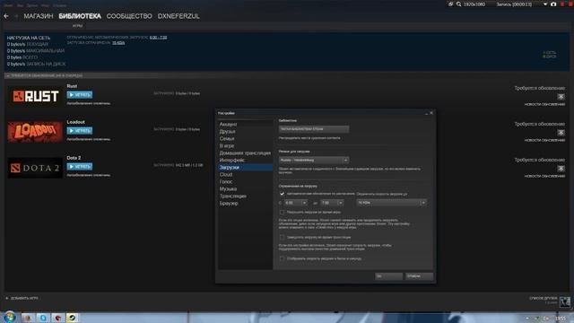This screenshot has height=323, width=574.
Task: Close the Настройки dialog
Action: (x=431, y=113)
